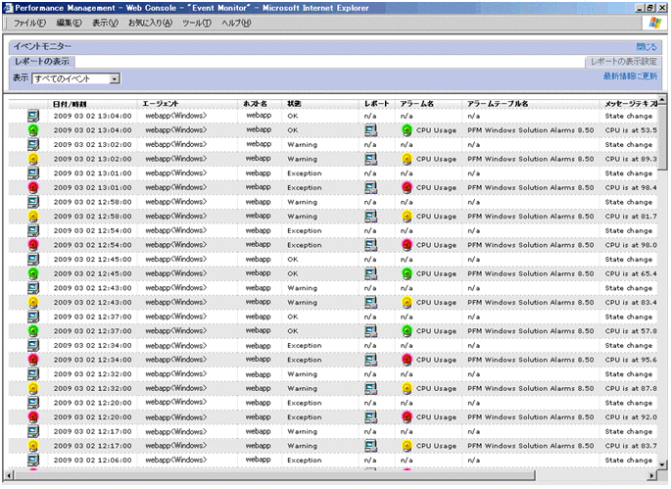This screenshot has height=489, width=671.
Task: Click the green status icon in the 13:04:00 row
Action: click(33, 129)
